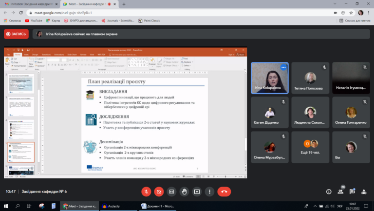Click the Design tab in shared PowerPoint

pyautogui.click(x=35, y=55)
